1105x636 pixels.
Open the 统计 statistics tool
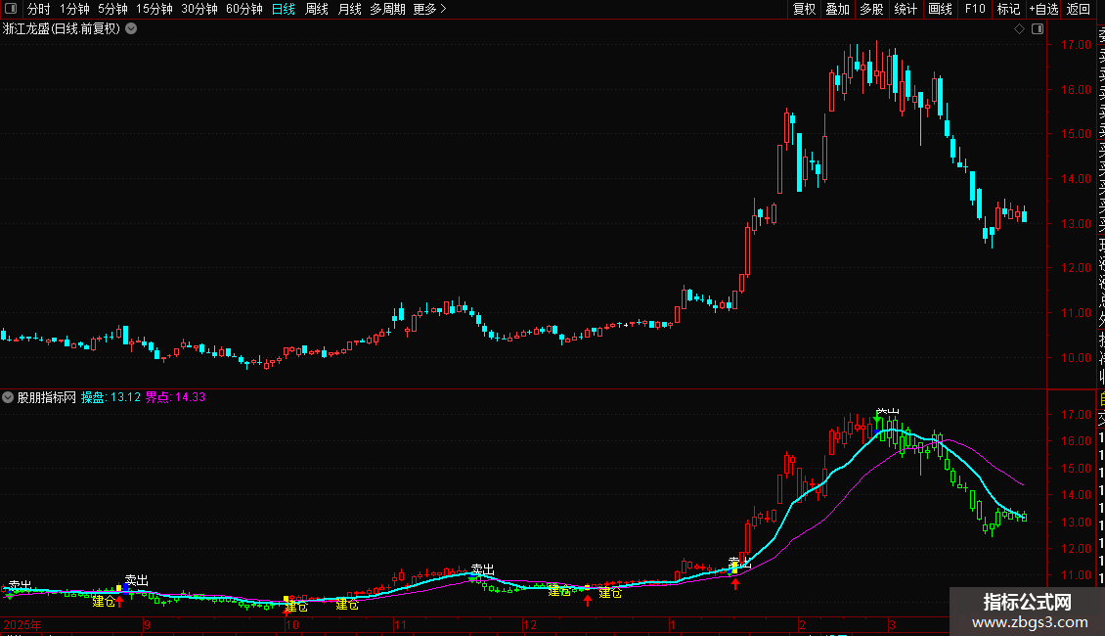(x=906, y=9)
